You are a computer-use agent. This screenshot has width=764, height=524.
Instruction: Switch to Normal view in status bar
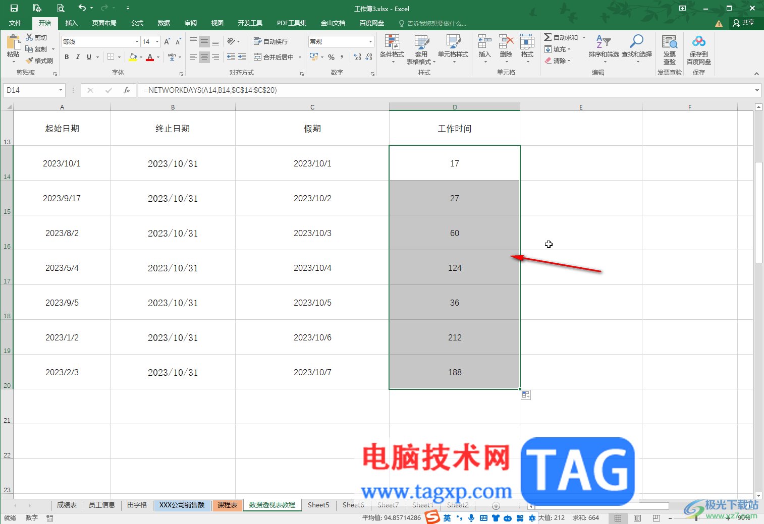click(618, 518)
